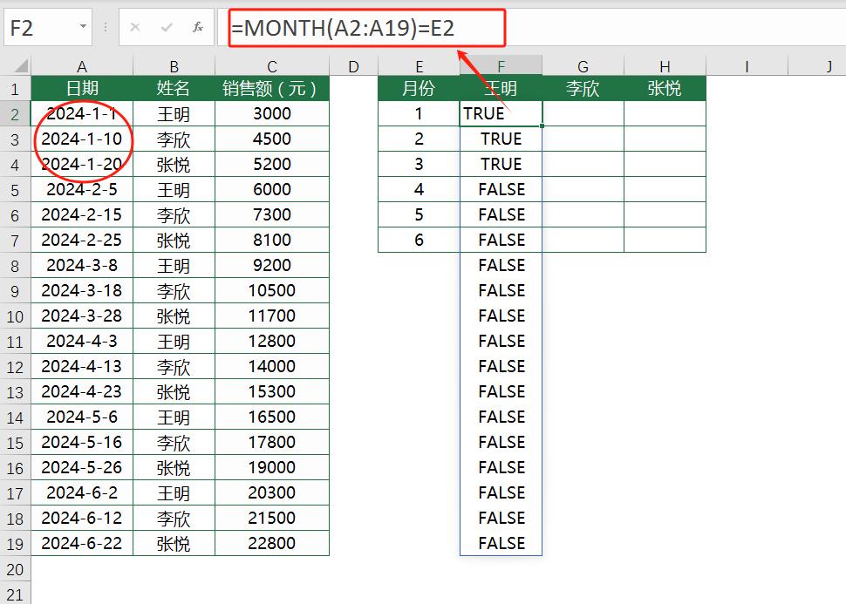Click the name cell 张悦 in row 13
Screen dimensions: 846x604
(x=174, y=391)
